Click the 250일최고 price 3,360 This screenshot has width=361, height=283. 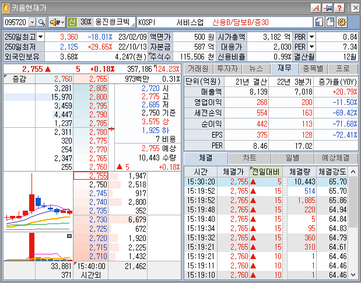(69, 37)
